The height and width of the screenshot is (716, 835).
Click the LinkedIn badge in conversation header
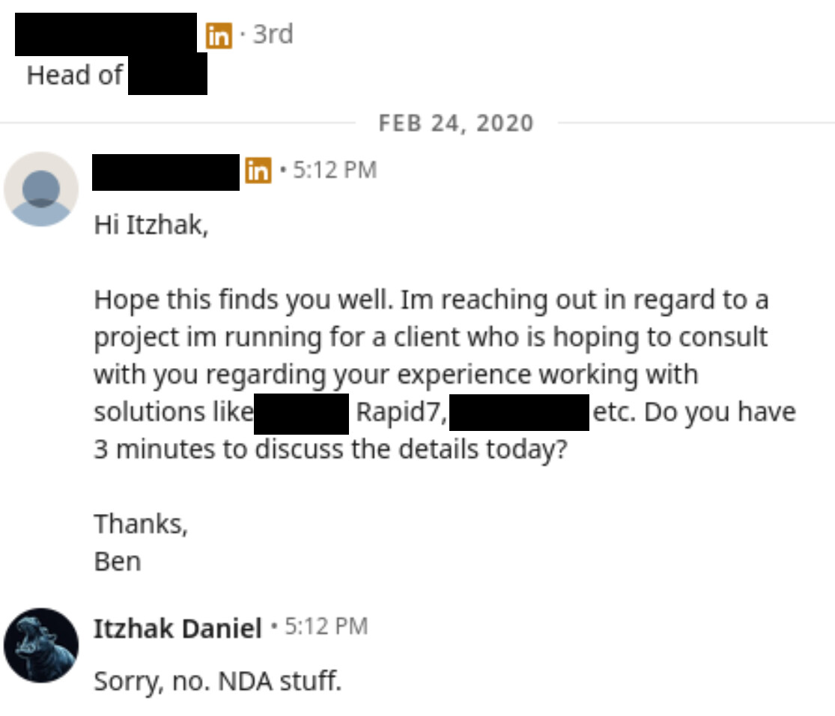pos(218,36)
